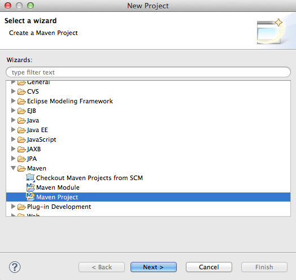This screenshot has width=296, height=280.
Task: Cancel the New Project dialog
Action: click(x=209, y=267)
